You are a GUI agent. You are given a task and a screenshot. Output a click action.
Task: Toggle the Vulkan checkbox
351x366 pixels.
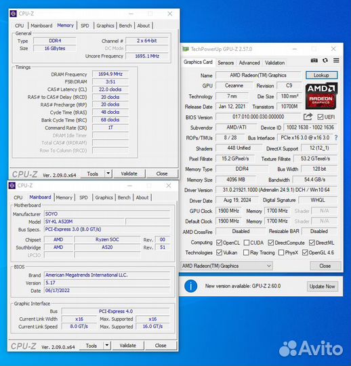click(x=219, y=253)
